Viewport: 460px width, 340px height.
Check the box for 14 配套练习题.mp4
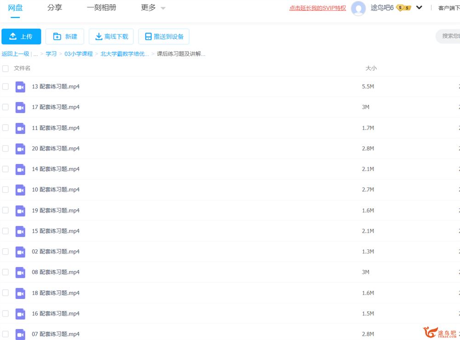click(x=5, y=169)
